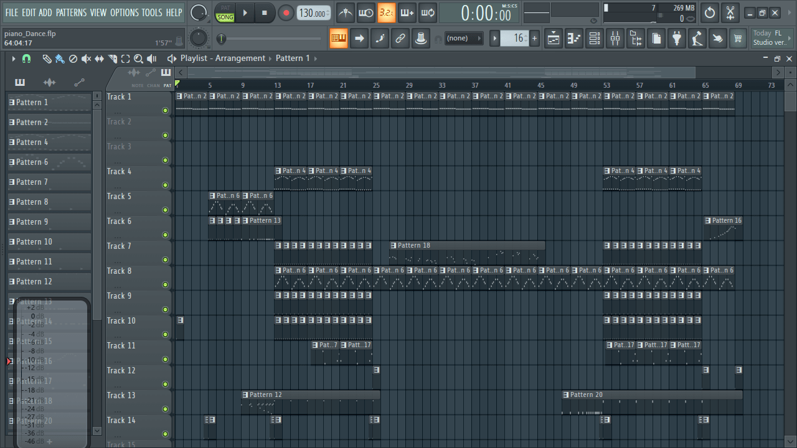Open the playlist options menu arrow

(x=13, y=58)
